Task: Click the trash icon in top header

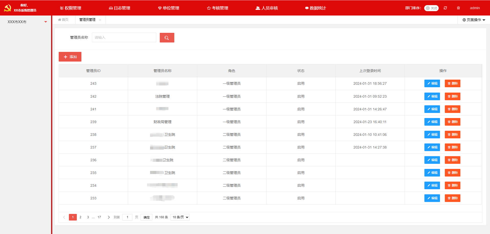Action: 458,8
